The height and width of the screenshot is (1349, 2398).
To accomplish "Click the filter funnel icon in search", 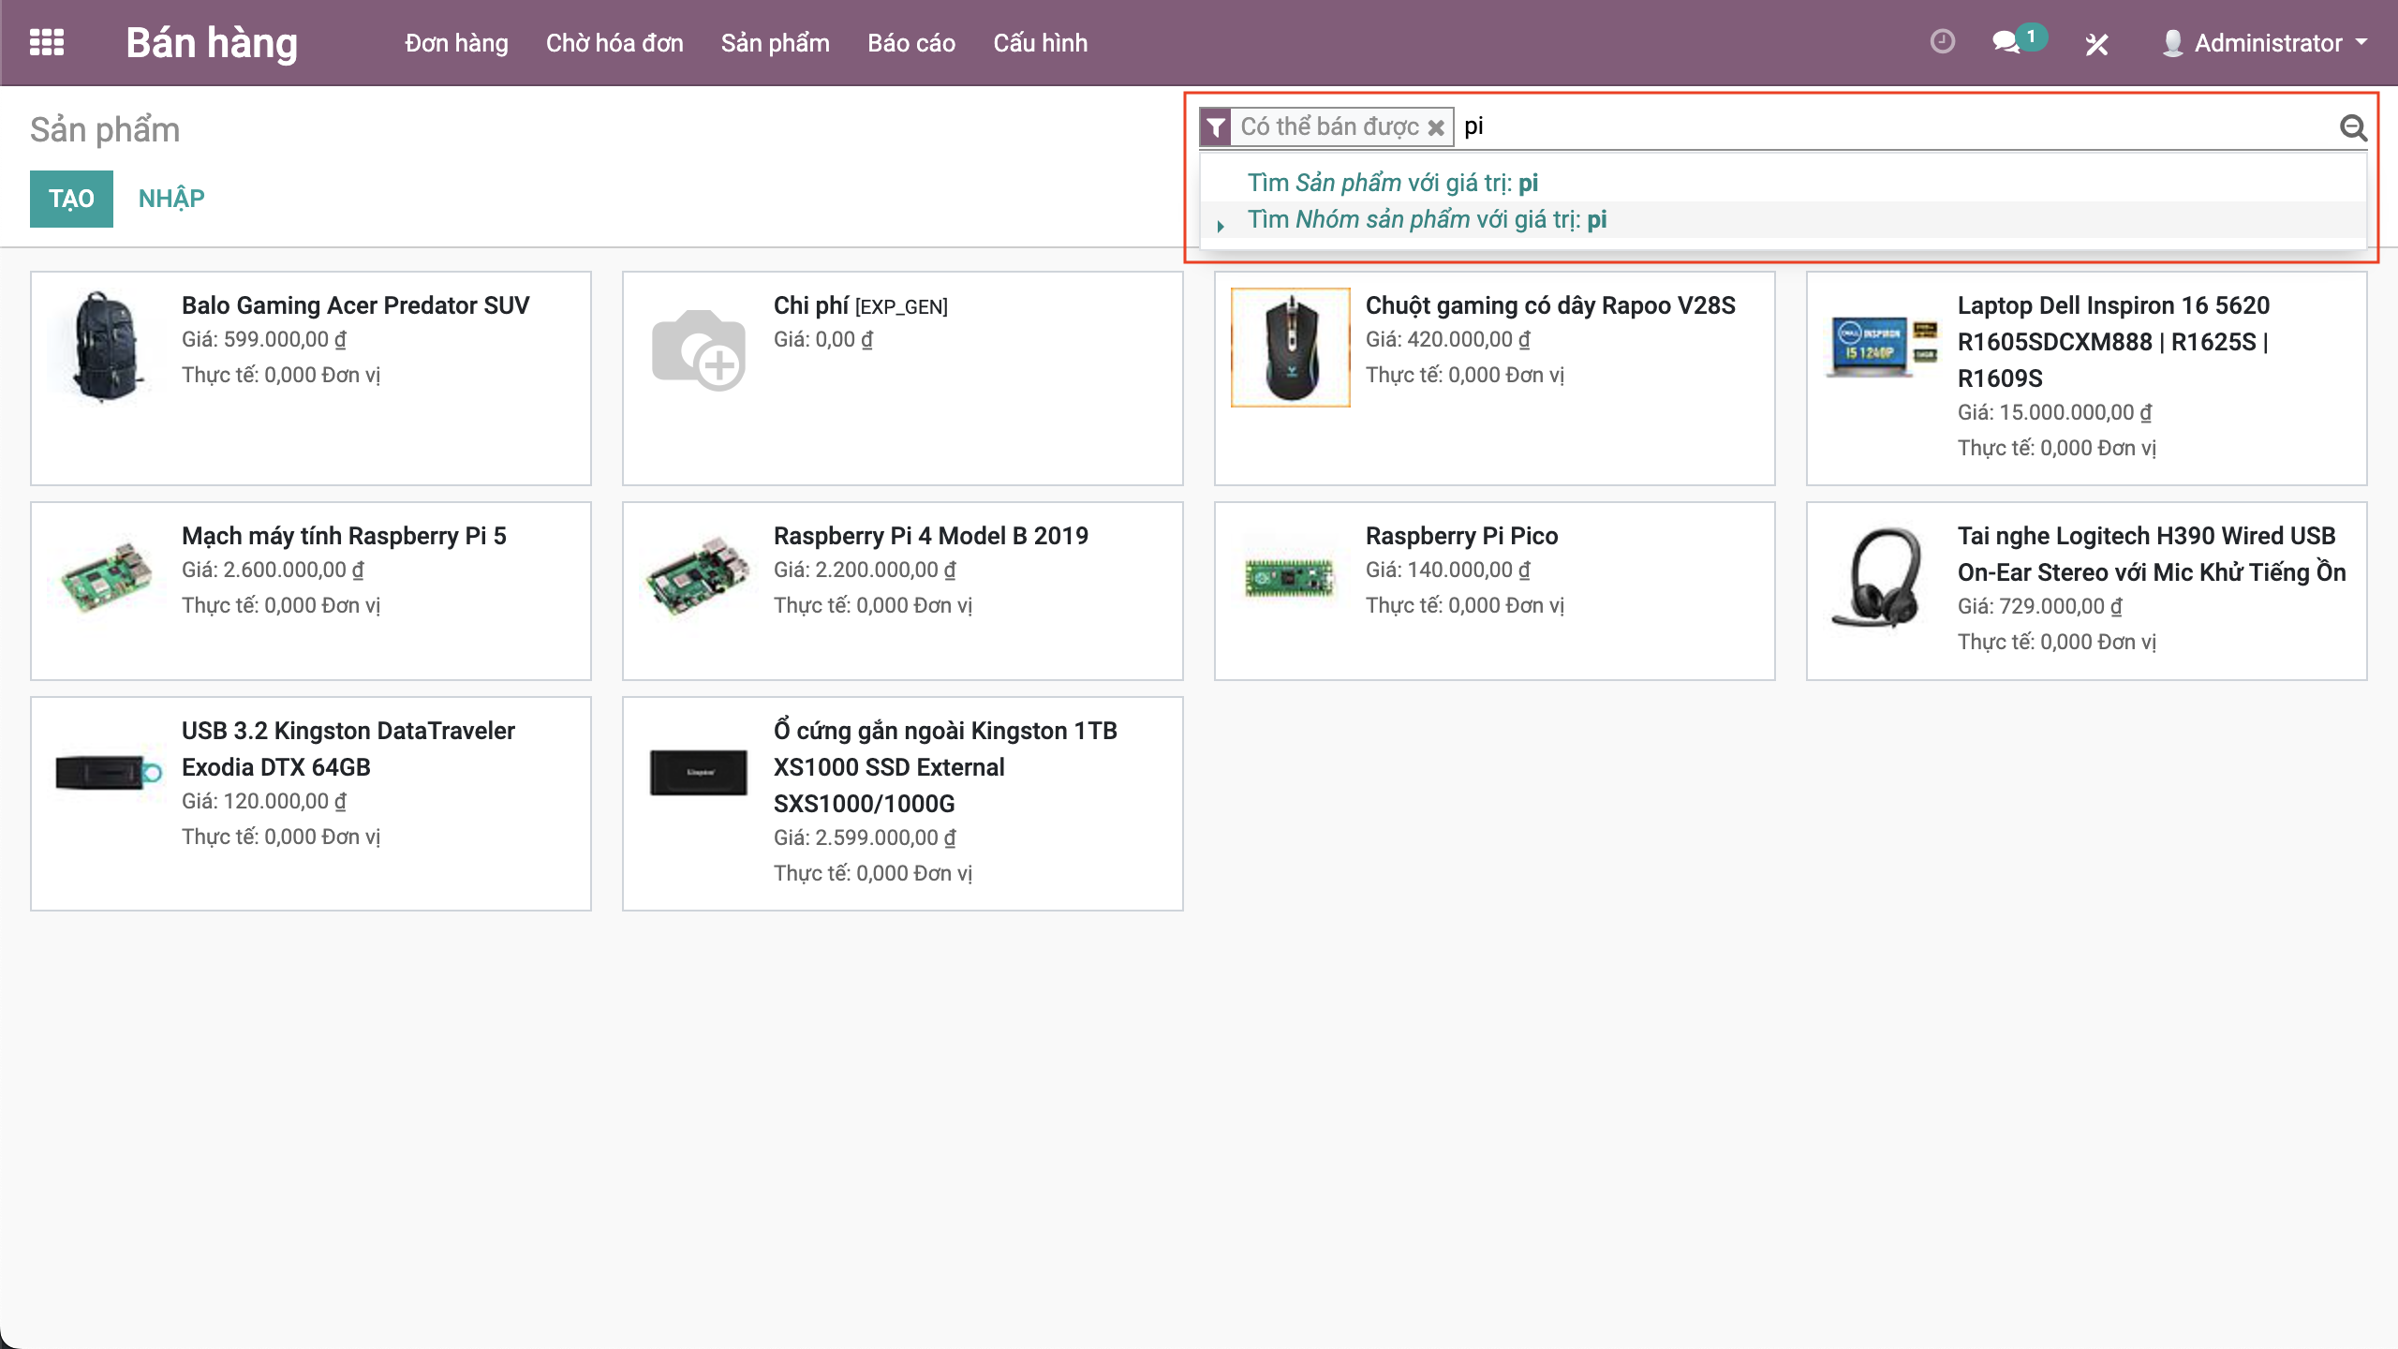I will click(1216, 127).
